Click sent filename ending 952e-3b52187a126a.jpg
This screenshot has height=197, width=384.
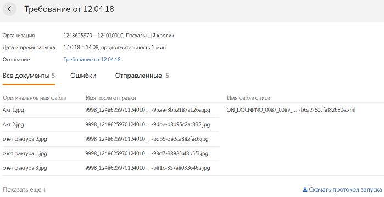point(148,110)
